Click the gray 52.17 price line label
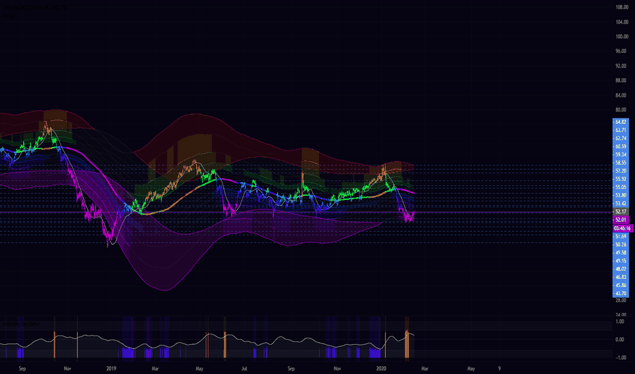 [621, 211]
